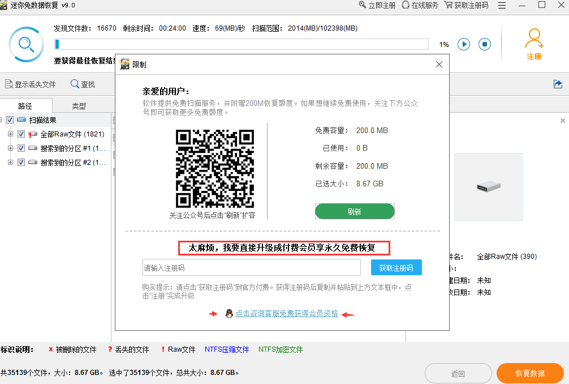
Task: Click the orange 恢复数据 button
Action: click(530, 373)
